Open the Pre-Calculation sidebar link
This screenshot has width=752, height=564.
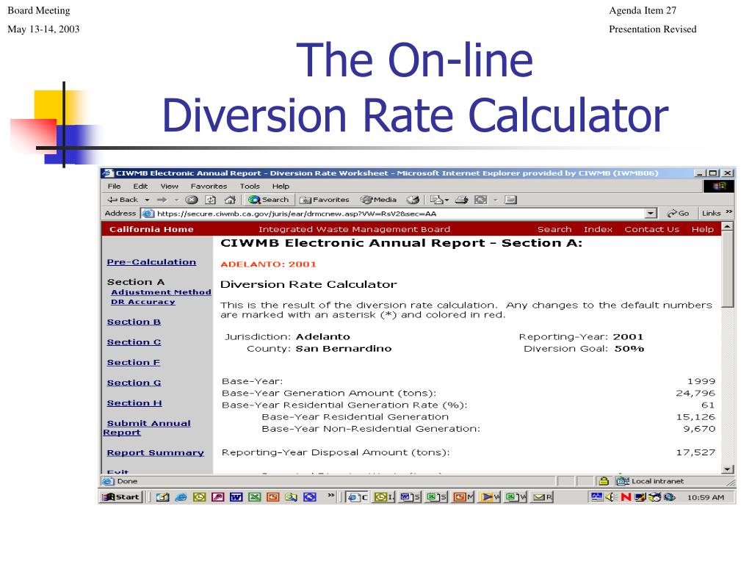click(x=151, y=262)
